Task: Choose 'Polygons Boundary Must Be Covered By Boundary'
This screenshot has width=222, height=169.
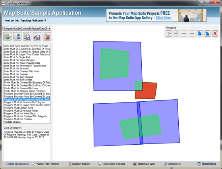Action: tap(27, 94)
